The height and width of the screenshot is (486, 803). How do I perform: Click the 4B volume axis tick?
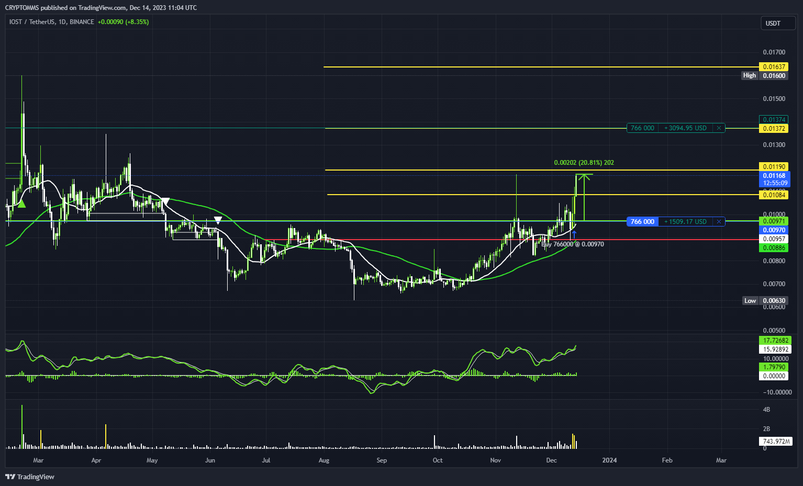pyautogui.click(x=766, y=409)
